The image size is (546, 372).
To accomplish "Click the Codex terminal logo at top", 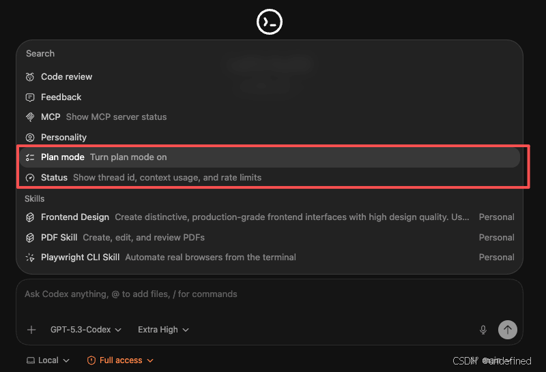I will (x=269, y=22).
